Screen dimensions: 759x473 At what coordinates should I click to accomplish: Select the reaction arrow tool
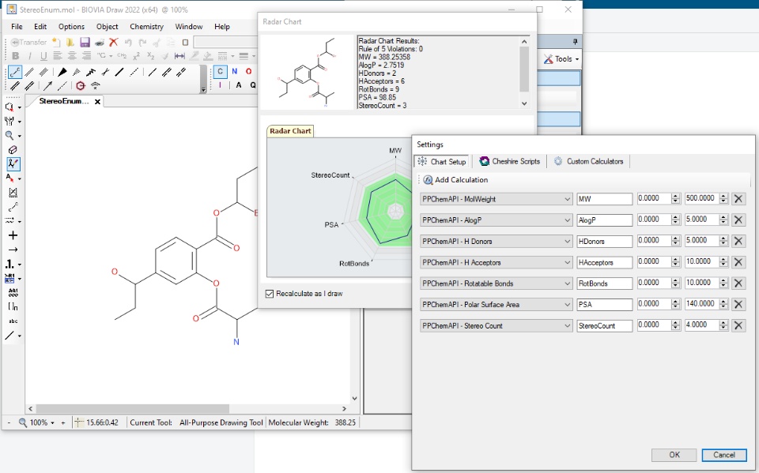[13, 250]
